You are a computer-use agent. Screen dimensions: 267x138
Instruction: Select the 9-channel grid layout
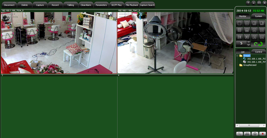pyautogui.click(x=239, y=30)
